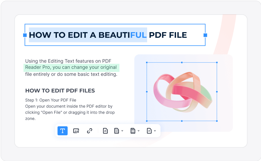Click the image's bottom-right corner handle

[217, 121]
